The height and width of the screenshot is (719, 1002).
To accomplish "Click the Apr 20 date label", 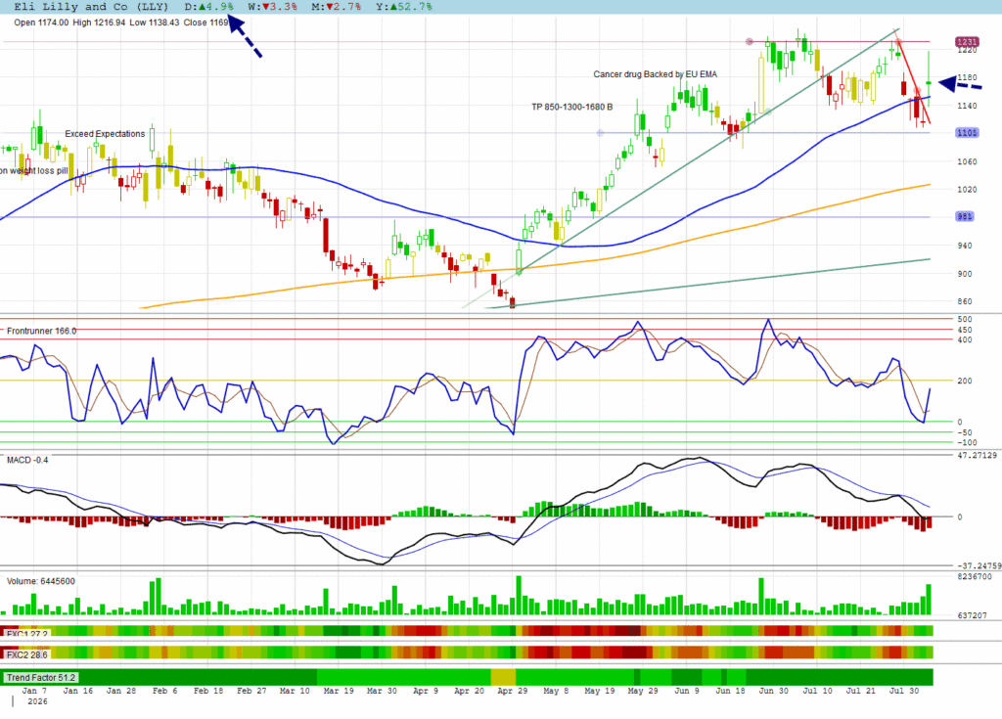I will [469, 691].
